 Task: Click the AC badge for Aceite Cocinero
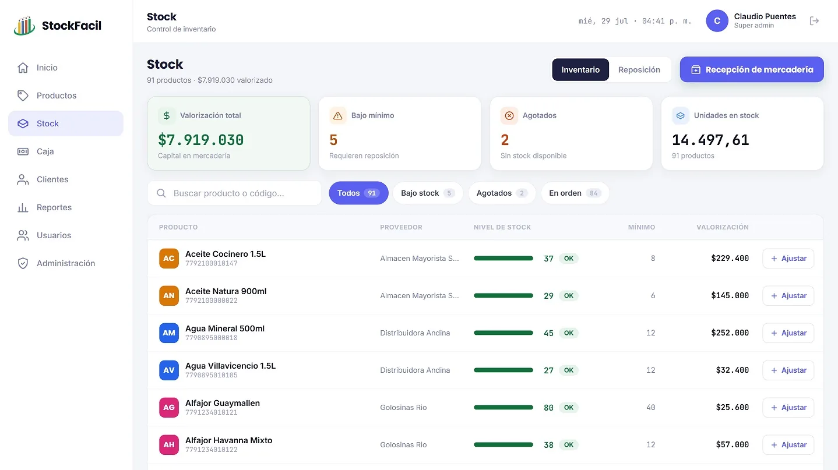169,259
